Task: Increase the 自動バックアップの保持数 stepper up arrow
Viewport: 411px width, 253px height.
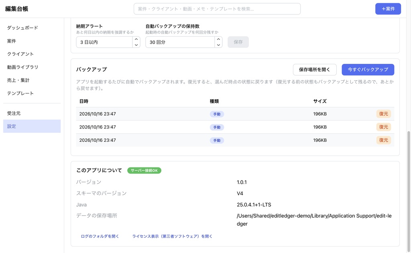Action: 218,39
